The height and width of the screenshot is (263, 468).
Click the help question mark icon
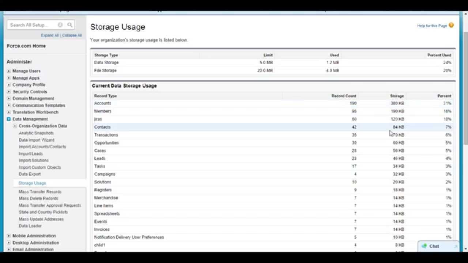coord(451,26)
